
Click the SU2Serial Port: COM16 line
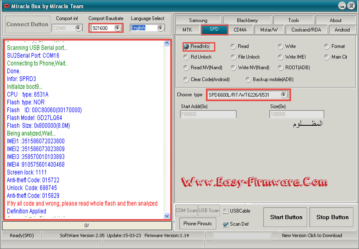pyautogui.click(x=33, y=55)
